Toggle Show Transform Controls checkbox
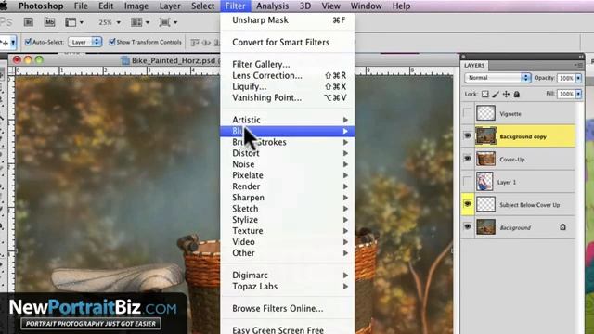The height and width of the screenshot is (334, 594). tap(111, 42)
